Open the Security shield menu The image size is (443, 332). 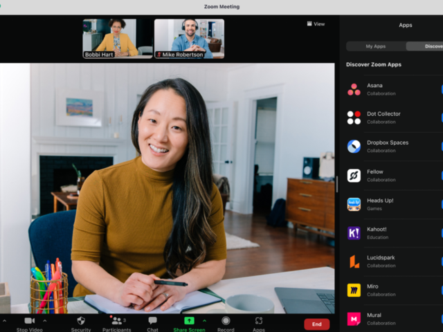tap(81, 321)
